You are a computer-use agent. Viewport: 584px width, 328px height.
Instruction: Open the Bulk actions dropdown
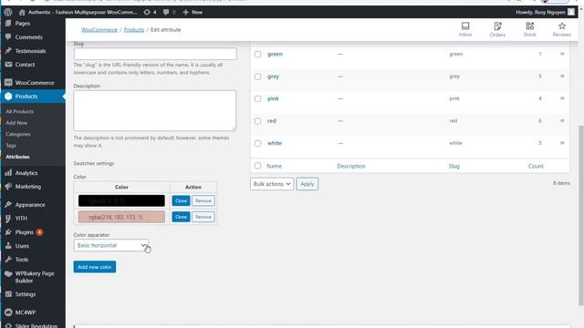(272, 184)
